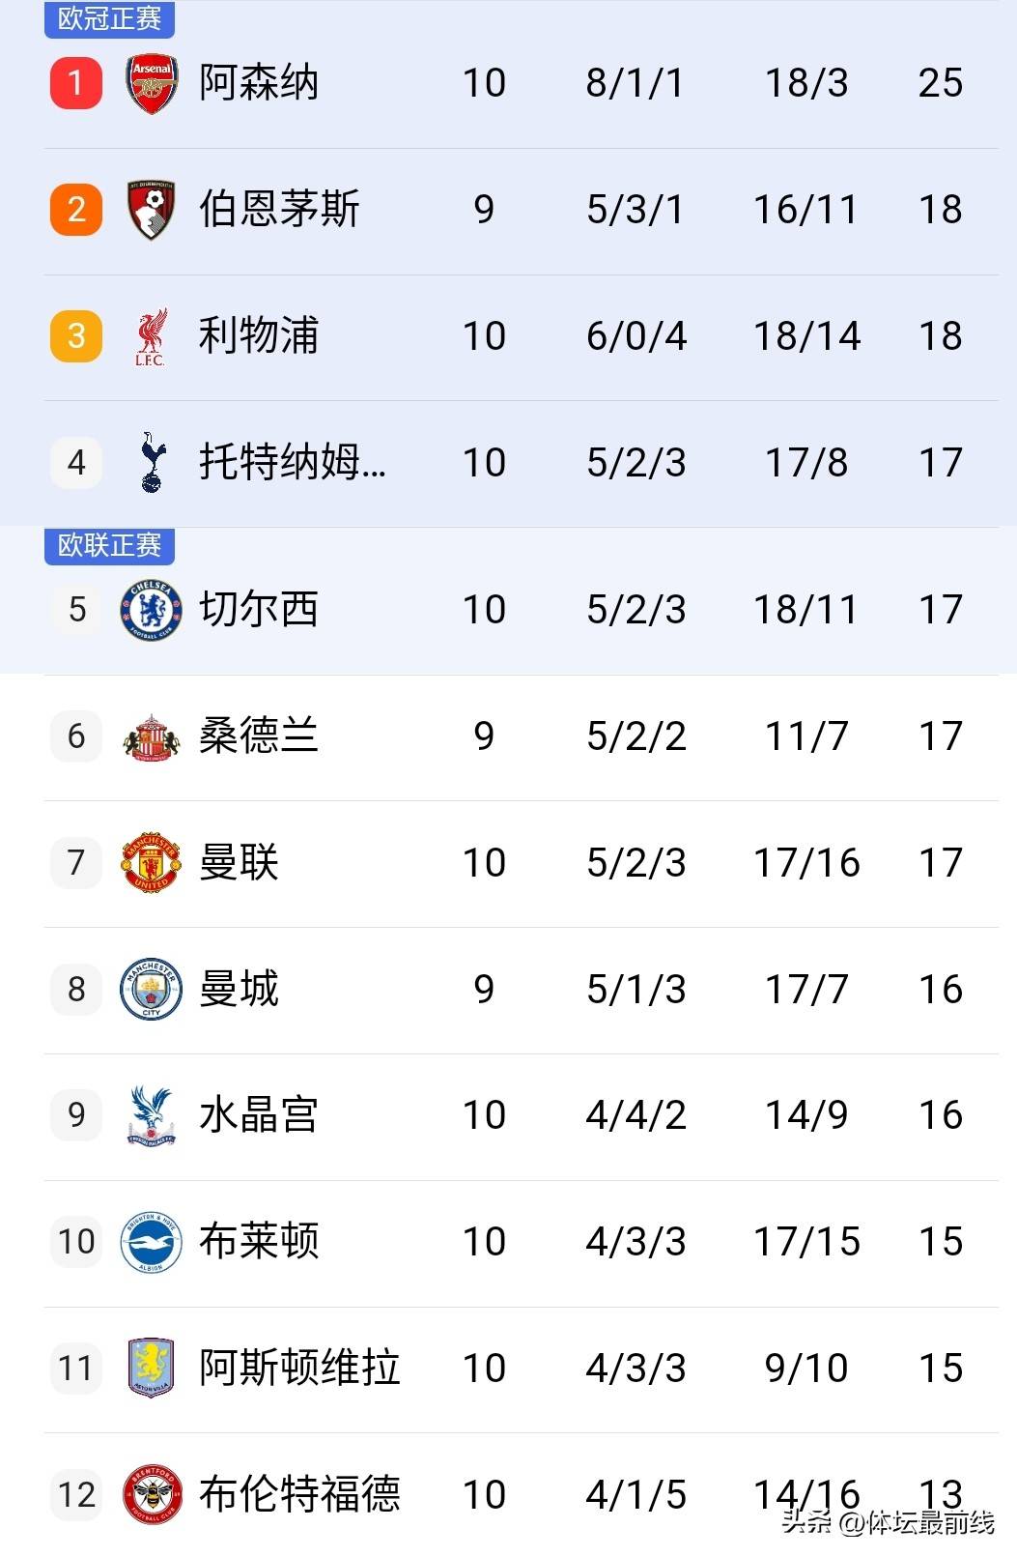Open the Brentford bee badge

[x=152, y=1494]
